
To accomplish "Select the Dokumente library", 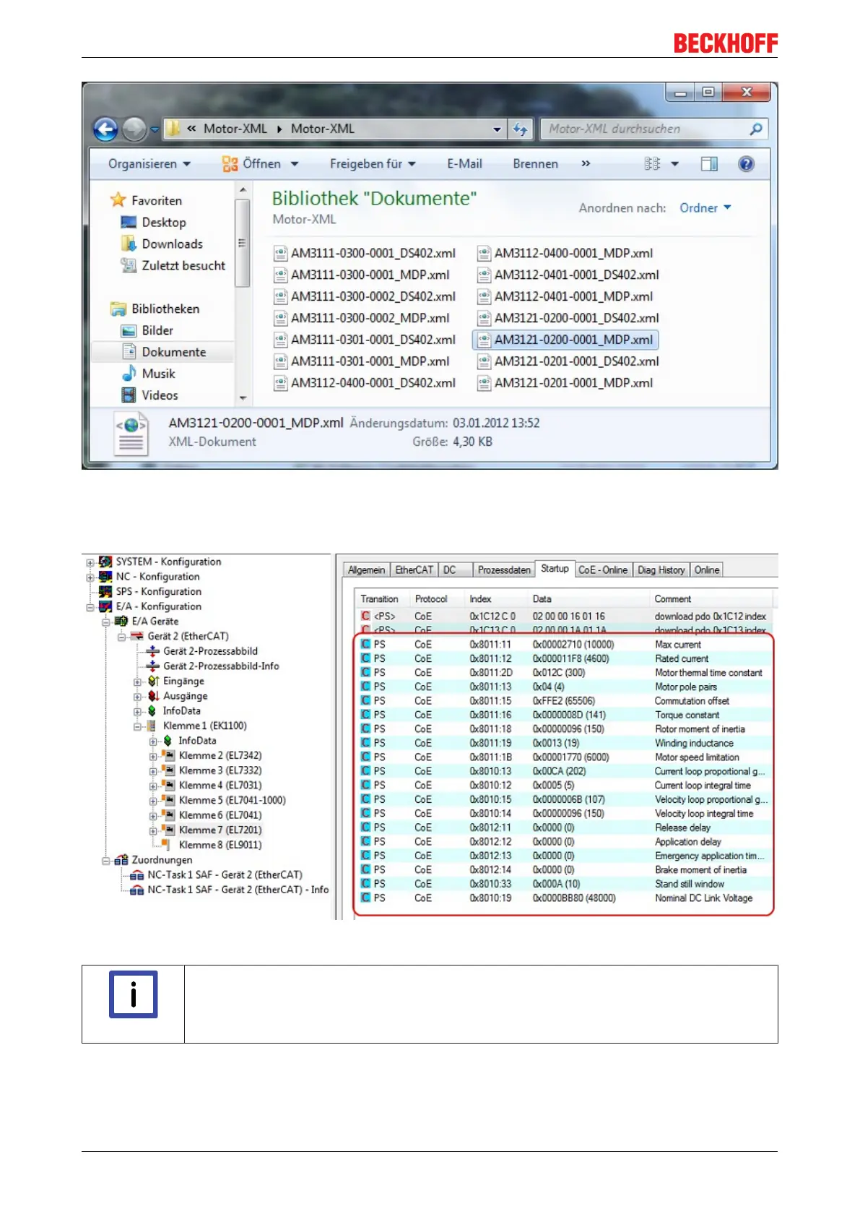I will [x=173, y=352].
